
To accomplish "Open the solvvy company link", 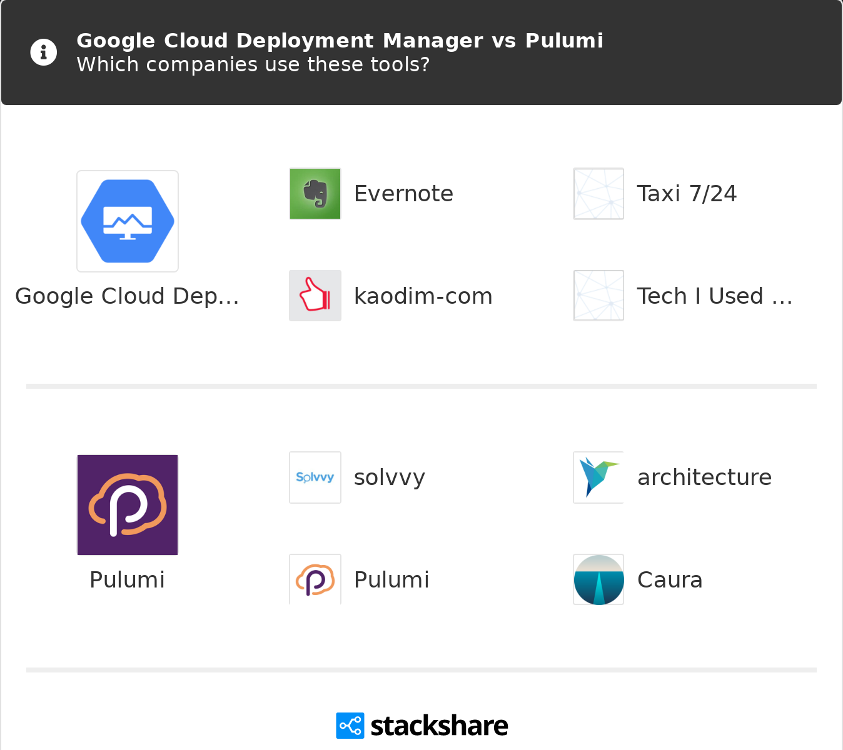I will point(389,477).
